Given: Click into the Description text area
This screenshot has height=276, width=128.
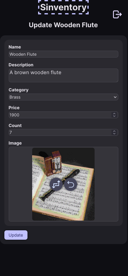Looking at the screenshot, I should 63,75.
